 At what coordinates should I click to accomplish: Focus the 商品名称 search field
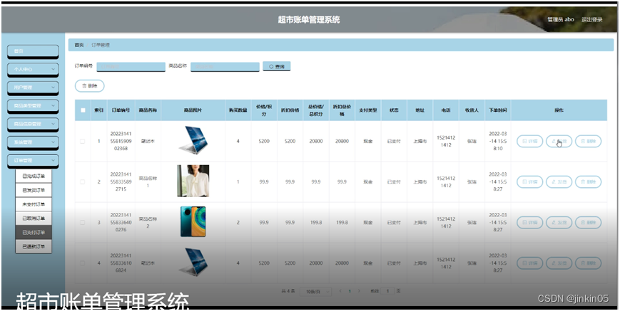pyautogui.click(x=225, y=67)
